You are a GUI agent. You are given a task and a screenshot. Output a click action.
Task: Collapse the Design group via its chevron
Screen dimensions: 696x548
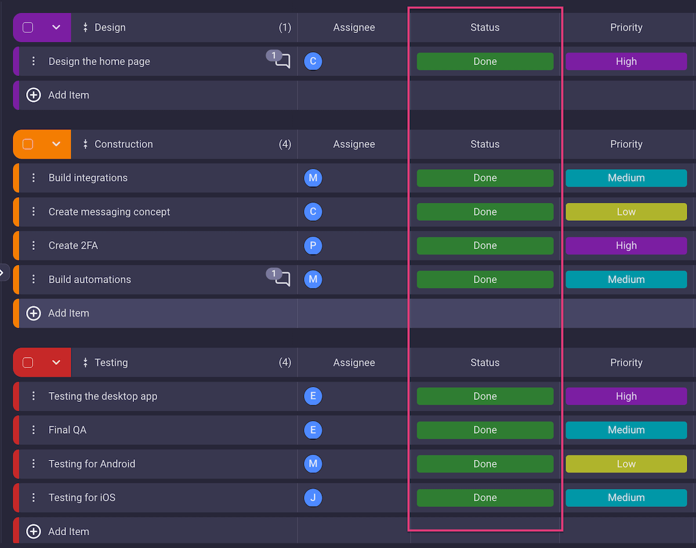(56, 27)
